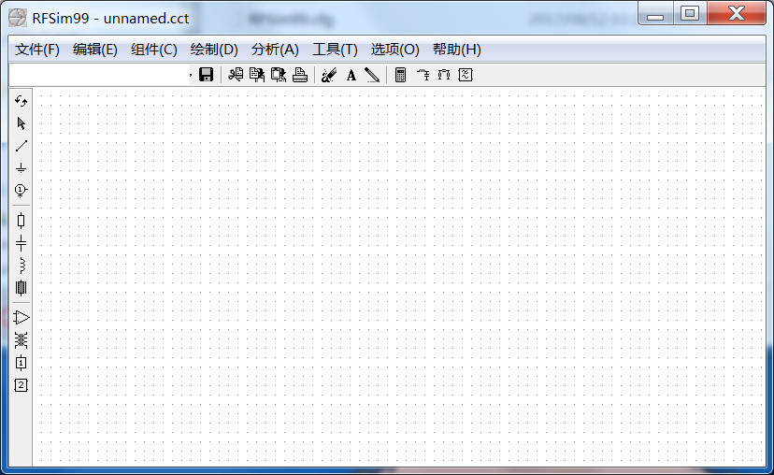The width and height of the screenshot is (774, 475).
Task: Place a 1-port S-parameter block
Action: [21, 363]
